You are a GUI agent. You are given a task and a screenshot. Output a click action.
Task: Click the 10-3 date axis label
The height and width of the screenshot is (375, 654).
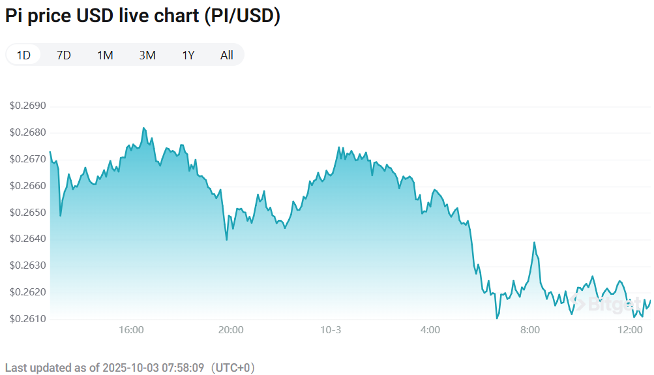click(331, 330)
